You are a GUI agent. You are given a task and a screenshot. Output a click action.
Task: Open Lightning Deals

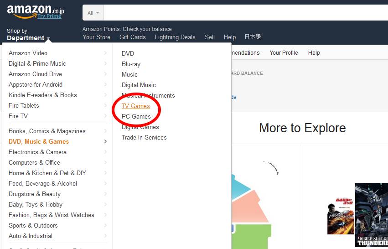(175, 37)
